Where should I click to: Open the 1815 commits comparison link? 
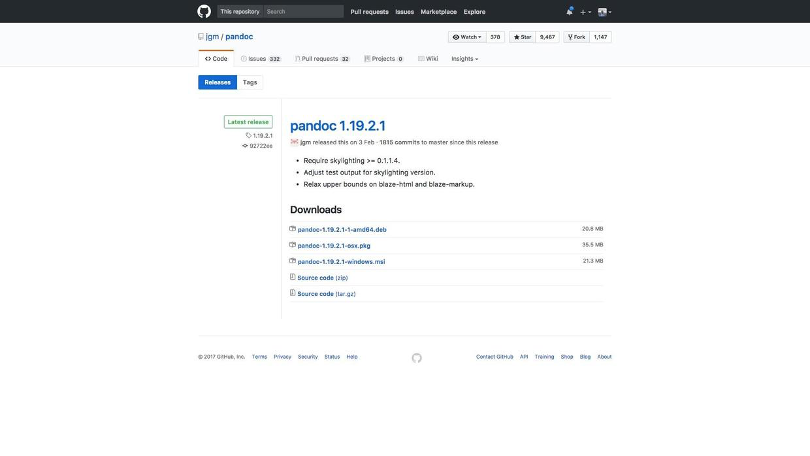pyautogui.click(x=400, y=142)
